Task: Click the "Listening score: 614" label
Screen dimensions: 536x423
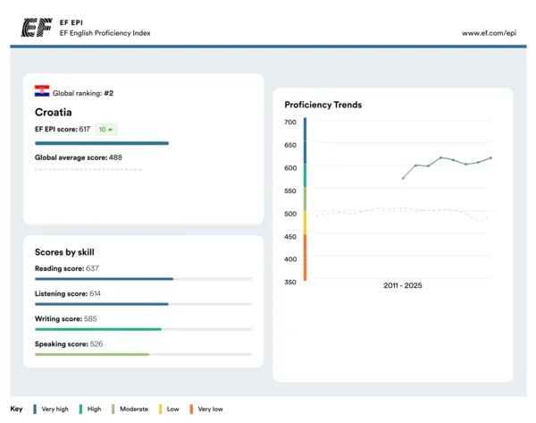Action: click(68, 293)
